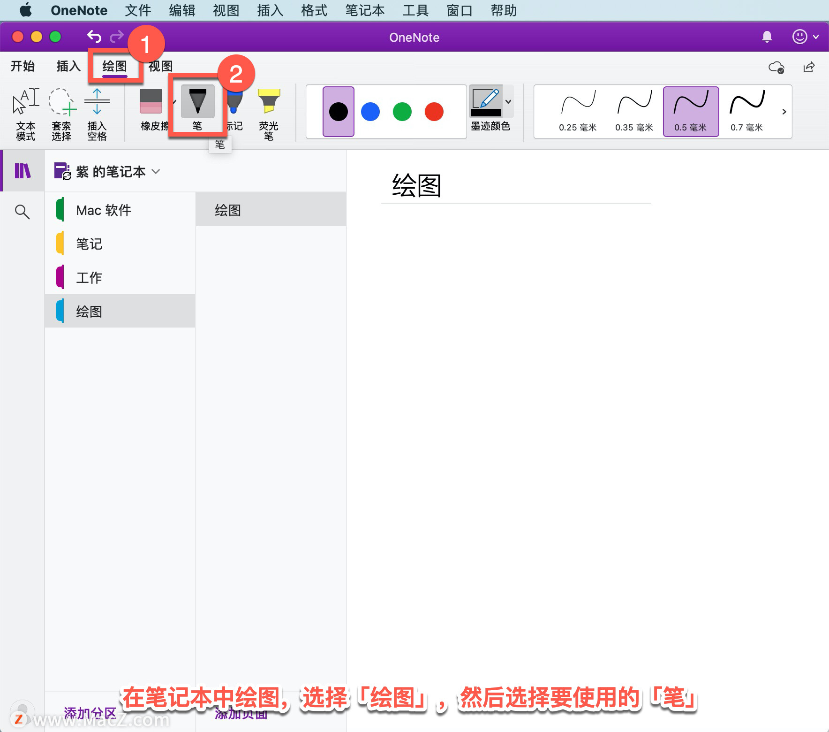The height and width of the screenshot is (732, 829).
Task: Open notifications bell icon
Action: [767, 37]
